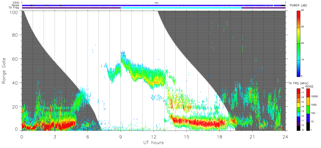The height and width of the screenshot is (148, 321).
Task: Click the 1 tick on NOISE legend
Action: pyautogui.click(x=311, y=130)
